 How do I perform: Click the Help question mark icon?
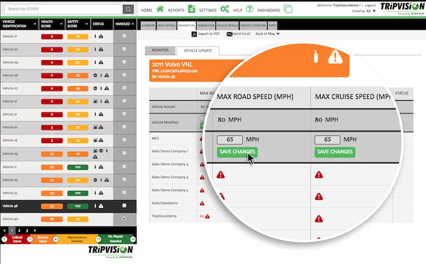pyautogui.click(x=250, y=10)
